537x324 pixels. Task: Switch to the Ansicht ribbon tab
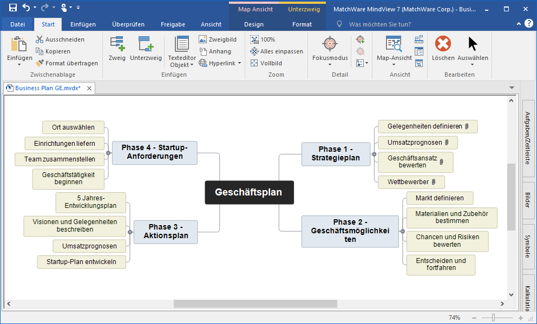[x=211, y=24]
